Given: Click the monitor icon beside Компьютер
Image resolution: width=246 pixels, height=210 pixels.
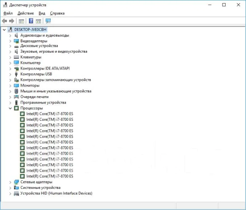Looking at the screenshot, I should coord(16,63).
